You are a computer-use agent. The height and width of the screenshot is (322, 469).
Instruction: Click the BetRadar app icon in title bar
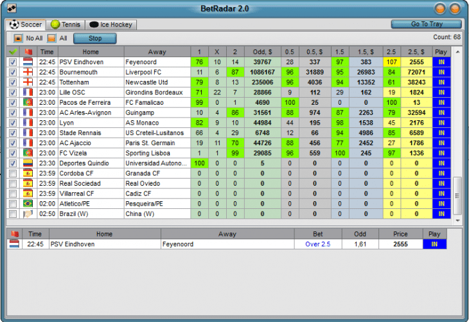[x=12, y=8]
